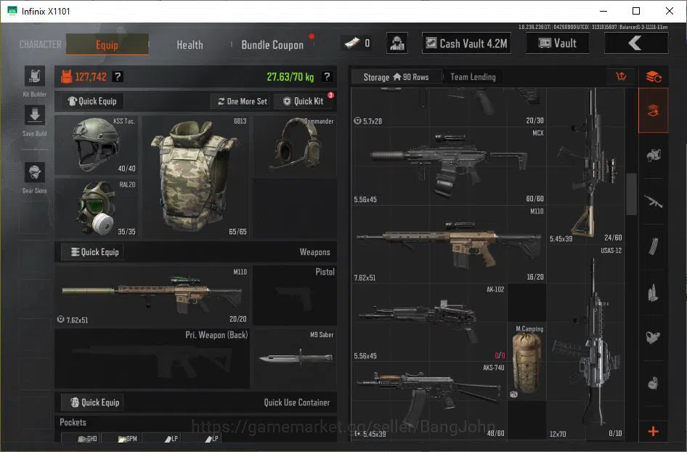Select the RAL20 gas mask slot
The height and width of the screenshot is (452, 687).
coord(97,208)
